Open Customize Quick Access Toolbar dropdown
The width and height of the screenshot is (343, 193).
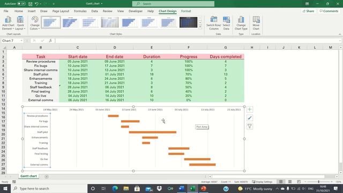(x=54, y=4)
